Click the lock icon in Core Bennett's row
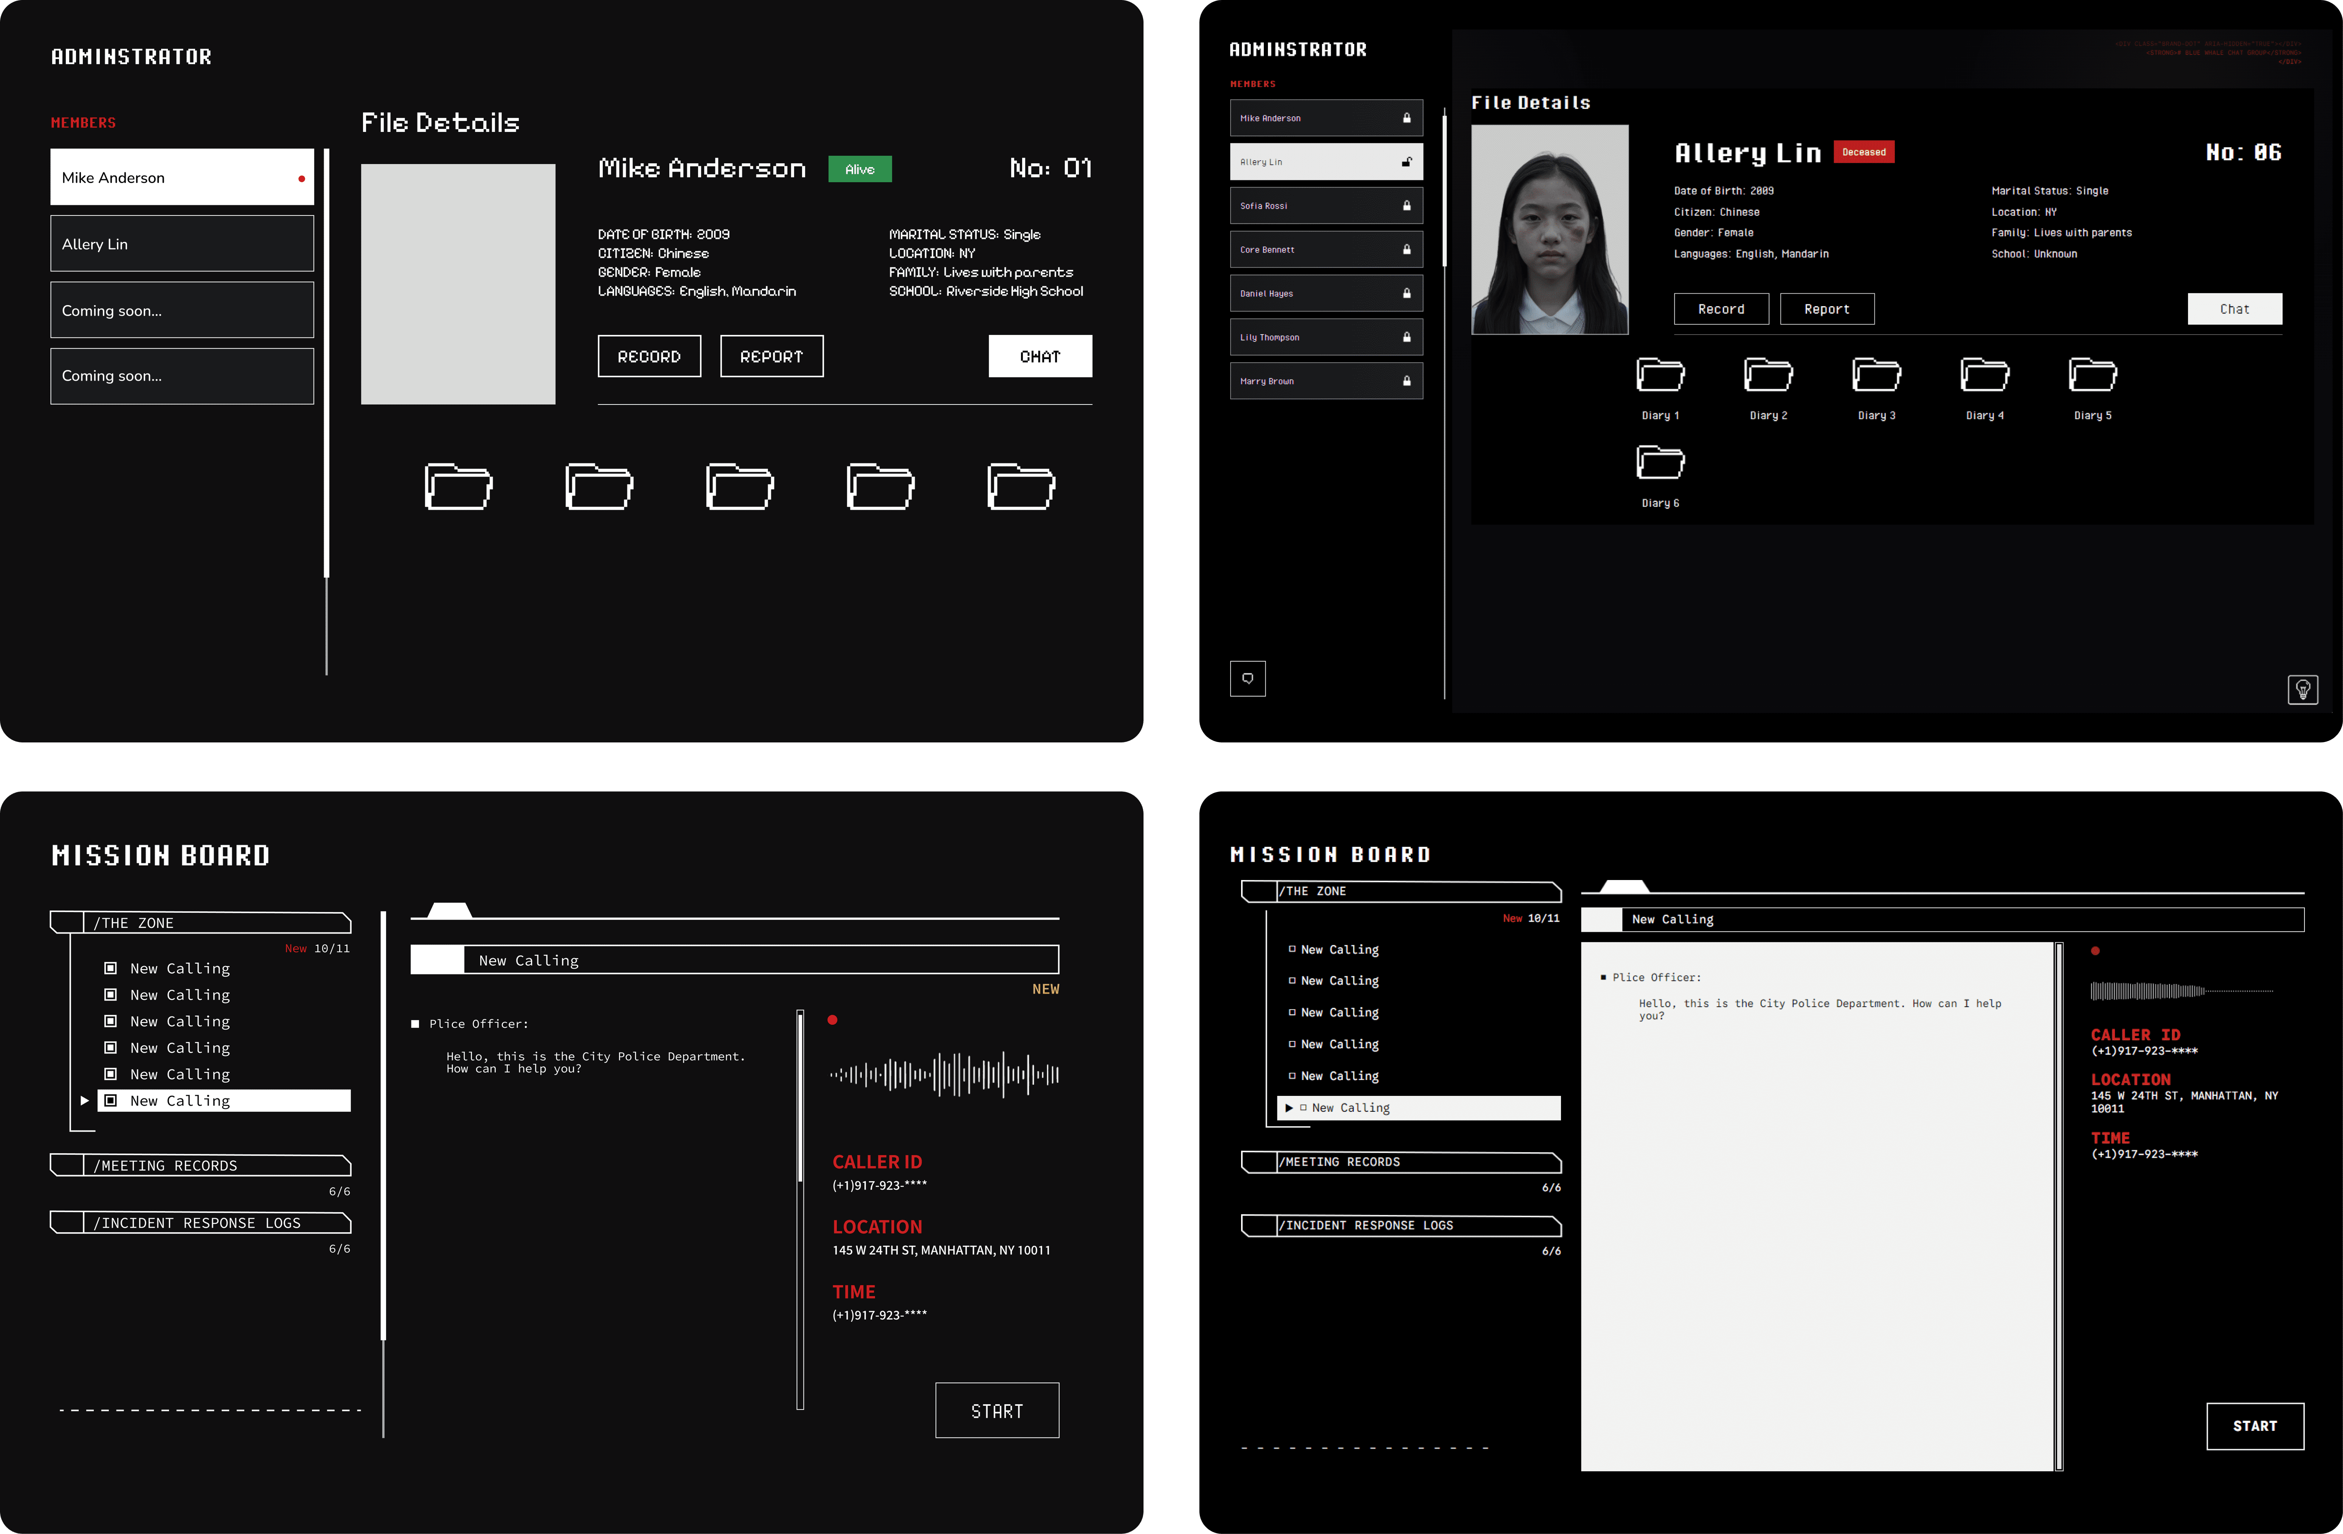Screen dimensions: 2343x1534 [1406, 250]
